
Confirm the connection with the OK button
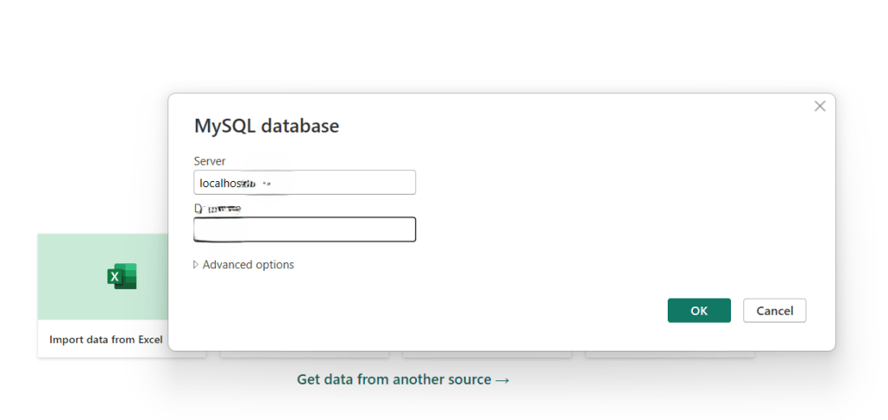click(x=698, y=311)
